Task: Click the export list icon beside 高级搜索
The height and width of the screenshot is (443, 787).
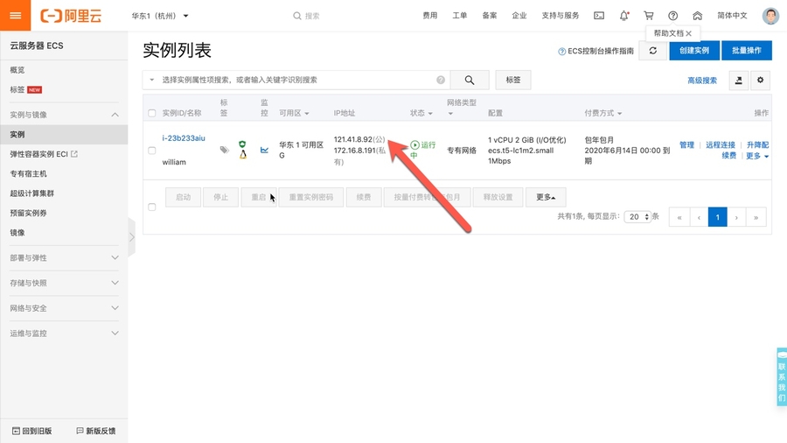Action: point(739,80)
